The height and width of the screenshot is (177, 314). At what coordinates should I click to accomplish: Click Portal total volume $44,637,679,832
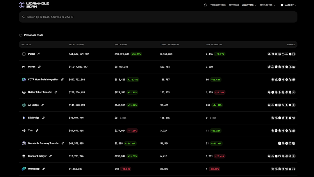pyautogui.click(x=79, y=54)
